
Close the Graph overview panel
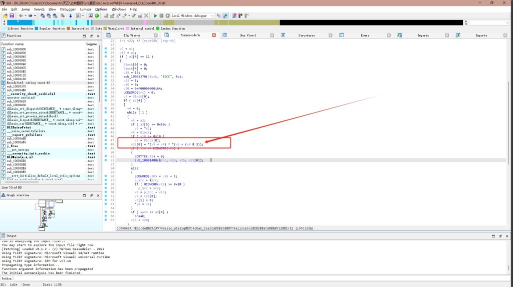tap(98, 195)
